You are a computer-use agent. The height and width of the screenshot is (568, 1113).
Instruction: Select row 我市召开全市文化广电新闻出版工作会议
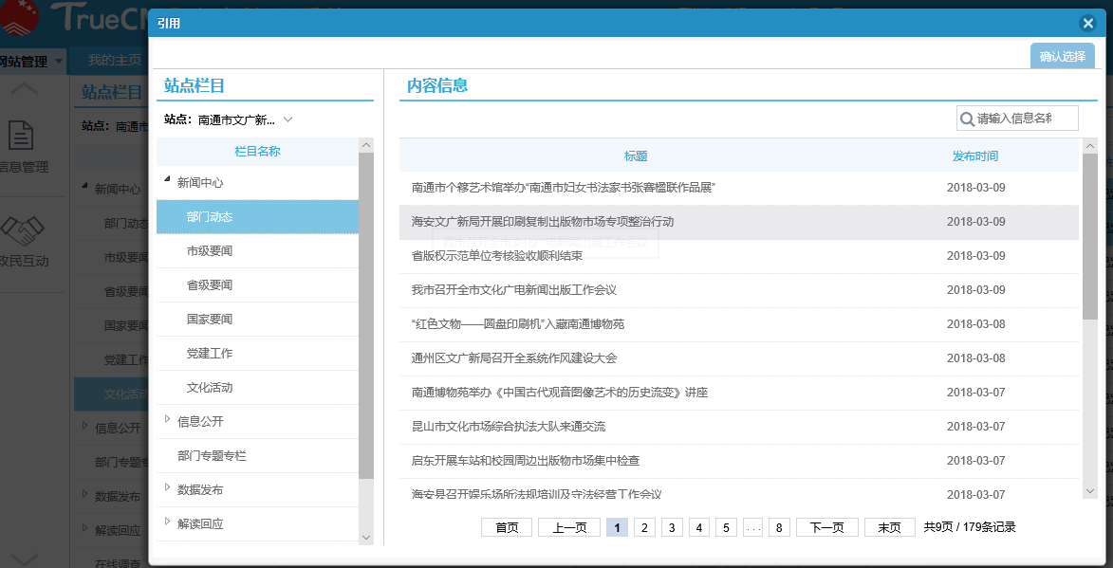(739, 290)
